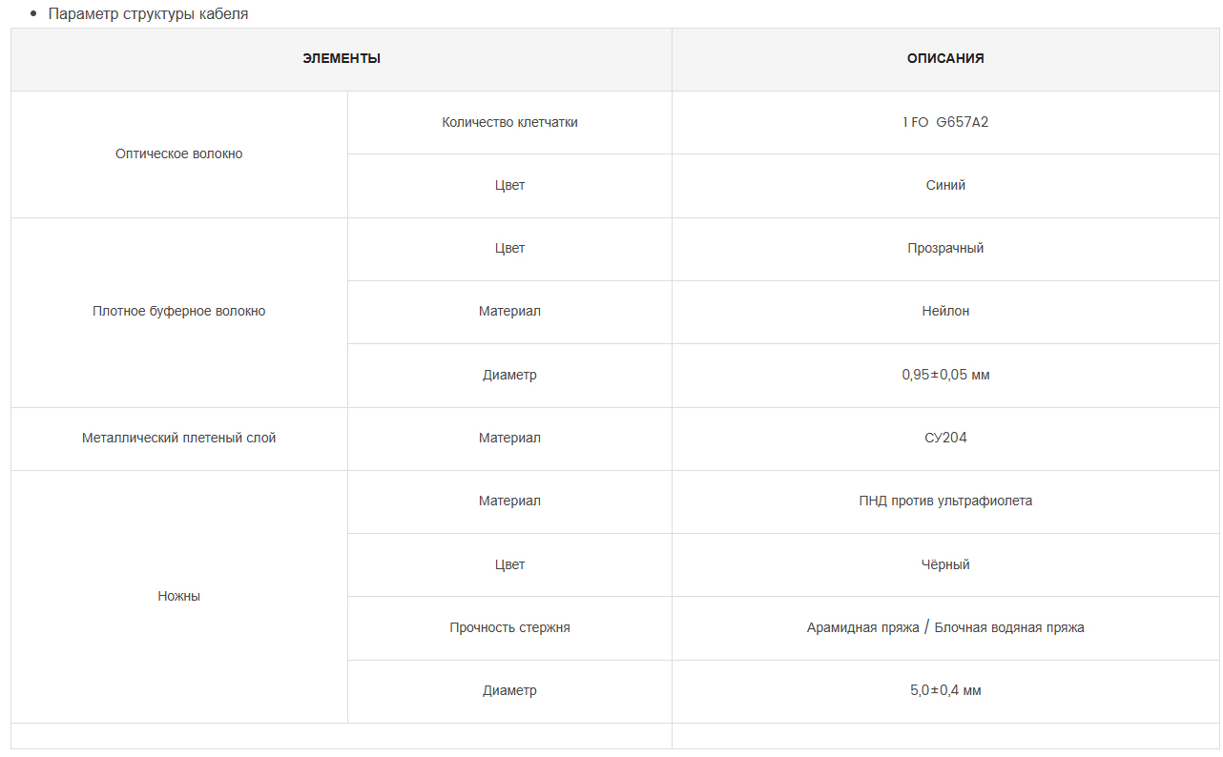Select the Плотное буферное волокно cell
This screenshot has height=757, width=1223.
pyautogui.click(x=179, y=312)
